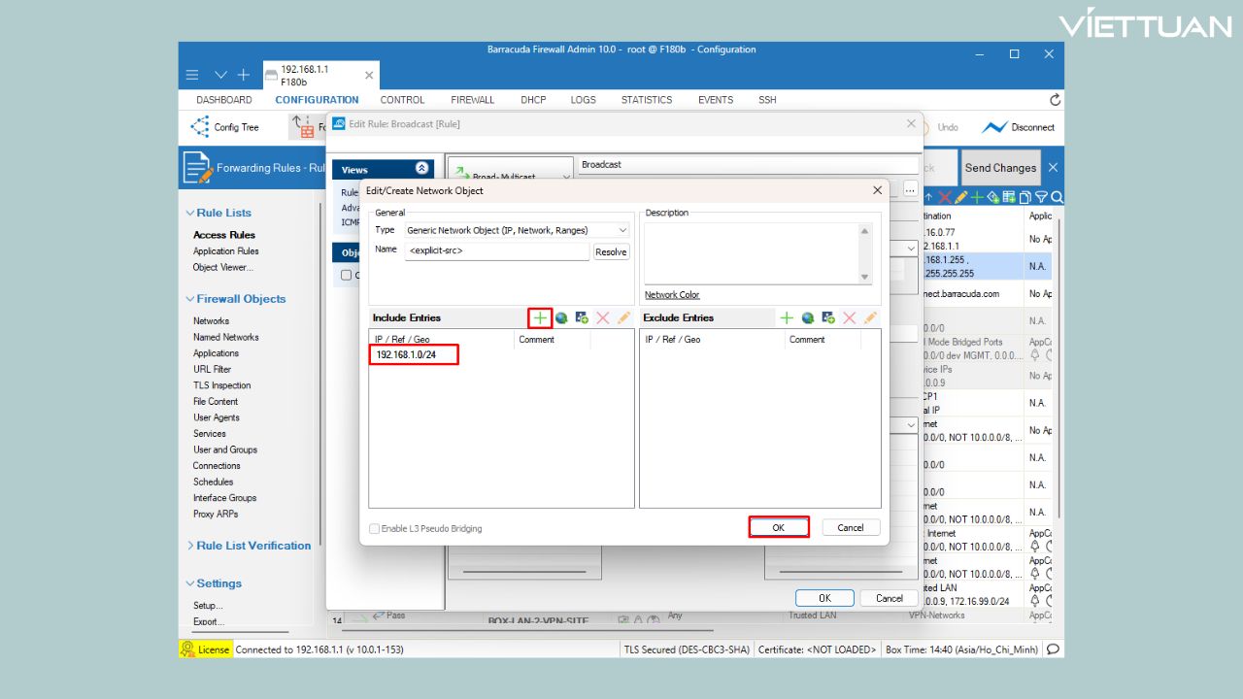Add a new Exclude Entries item

787,317
